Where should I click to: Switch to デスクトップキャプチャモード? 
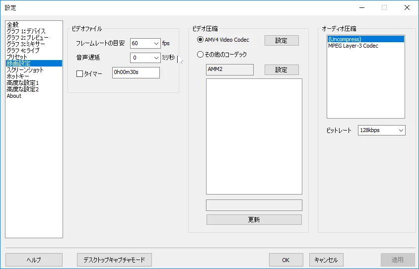point(114,260)
